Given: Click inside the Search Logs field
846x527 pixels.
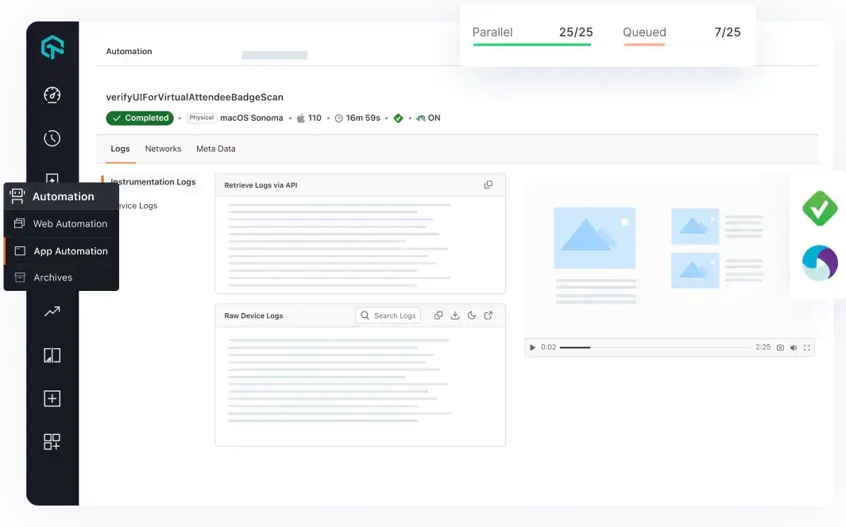Looking at the screenshot, I should pos(396,315).
